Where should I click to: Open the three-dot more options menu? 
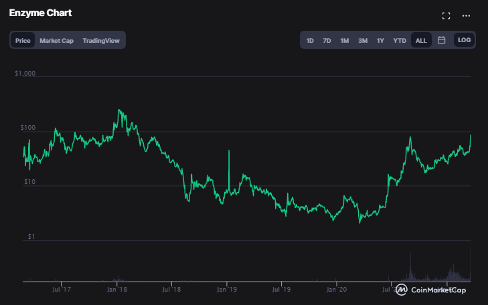(x=467, y=15)
